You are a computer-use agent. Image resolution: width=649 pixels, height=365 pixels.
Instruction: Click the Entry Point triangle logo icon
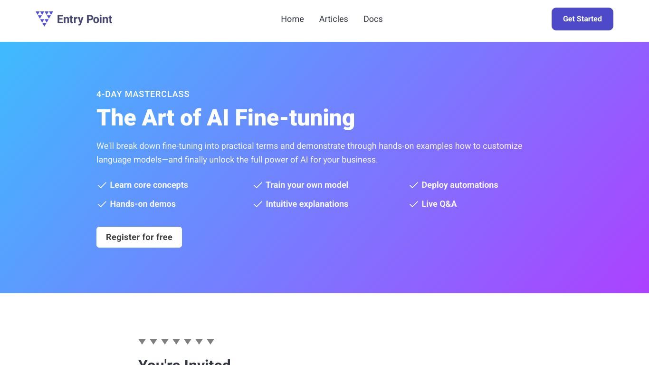(x=44, y=19)
